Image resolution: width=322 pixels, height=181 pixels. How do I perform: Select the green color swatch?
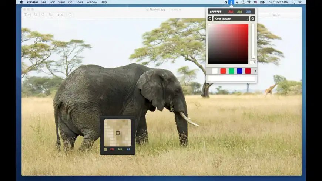231,71
